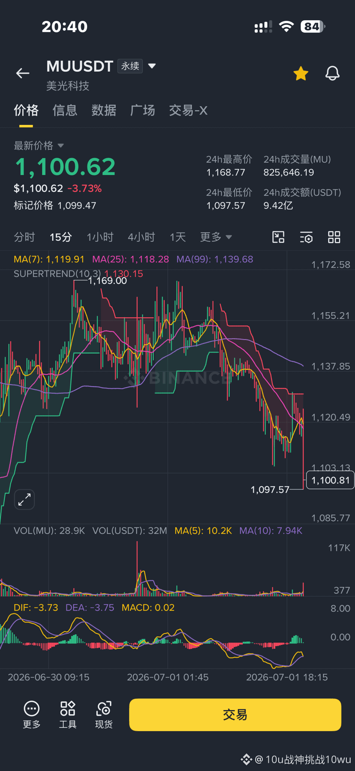Open the bottom 更多 menu
Image resolution: width=355 pixels, height=771 pixels.
click(x=32, y=715)
